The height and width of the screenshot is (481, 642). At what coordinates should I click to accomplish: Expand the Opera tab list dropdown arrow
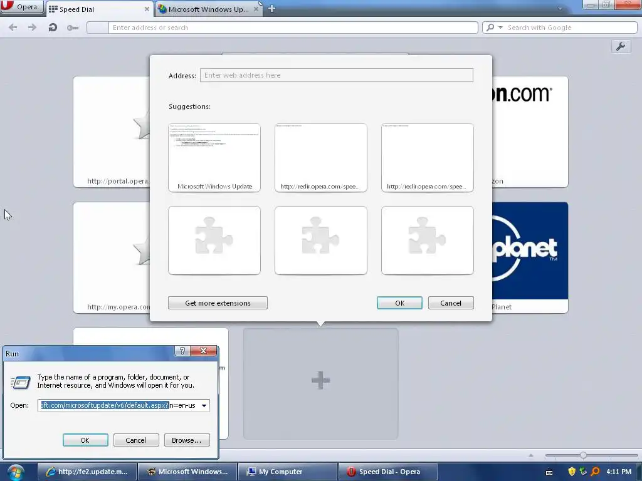560,9
